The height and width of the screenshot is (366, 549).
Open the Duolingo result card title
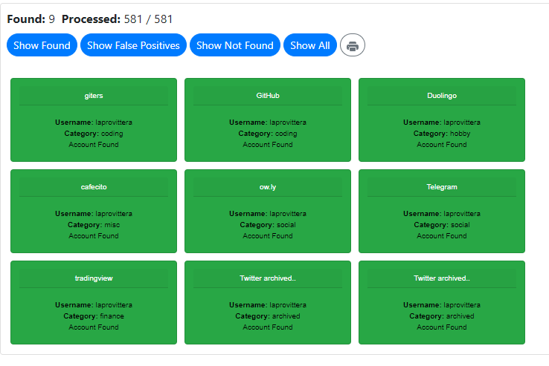pyautogui.click(x=442, y=96)
